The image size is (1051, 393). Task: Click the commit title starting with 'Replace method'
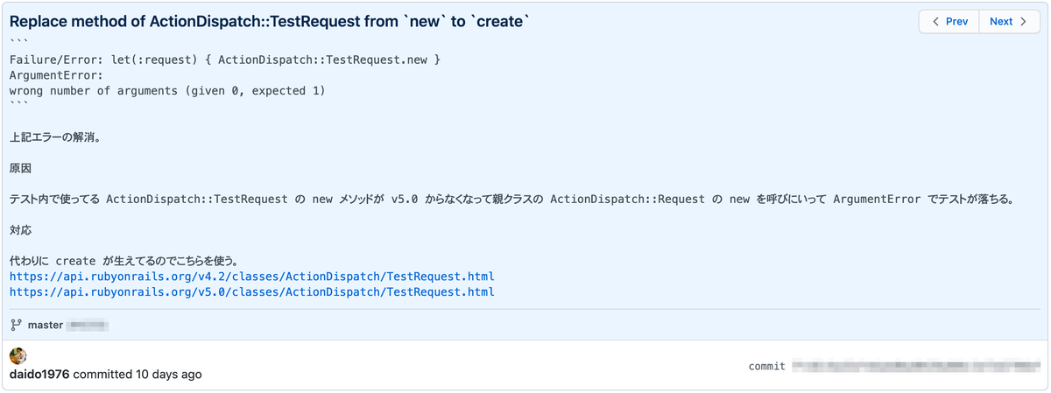coord(270,21)
